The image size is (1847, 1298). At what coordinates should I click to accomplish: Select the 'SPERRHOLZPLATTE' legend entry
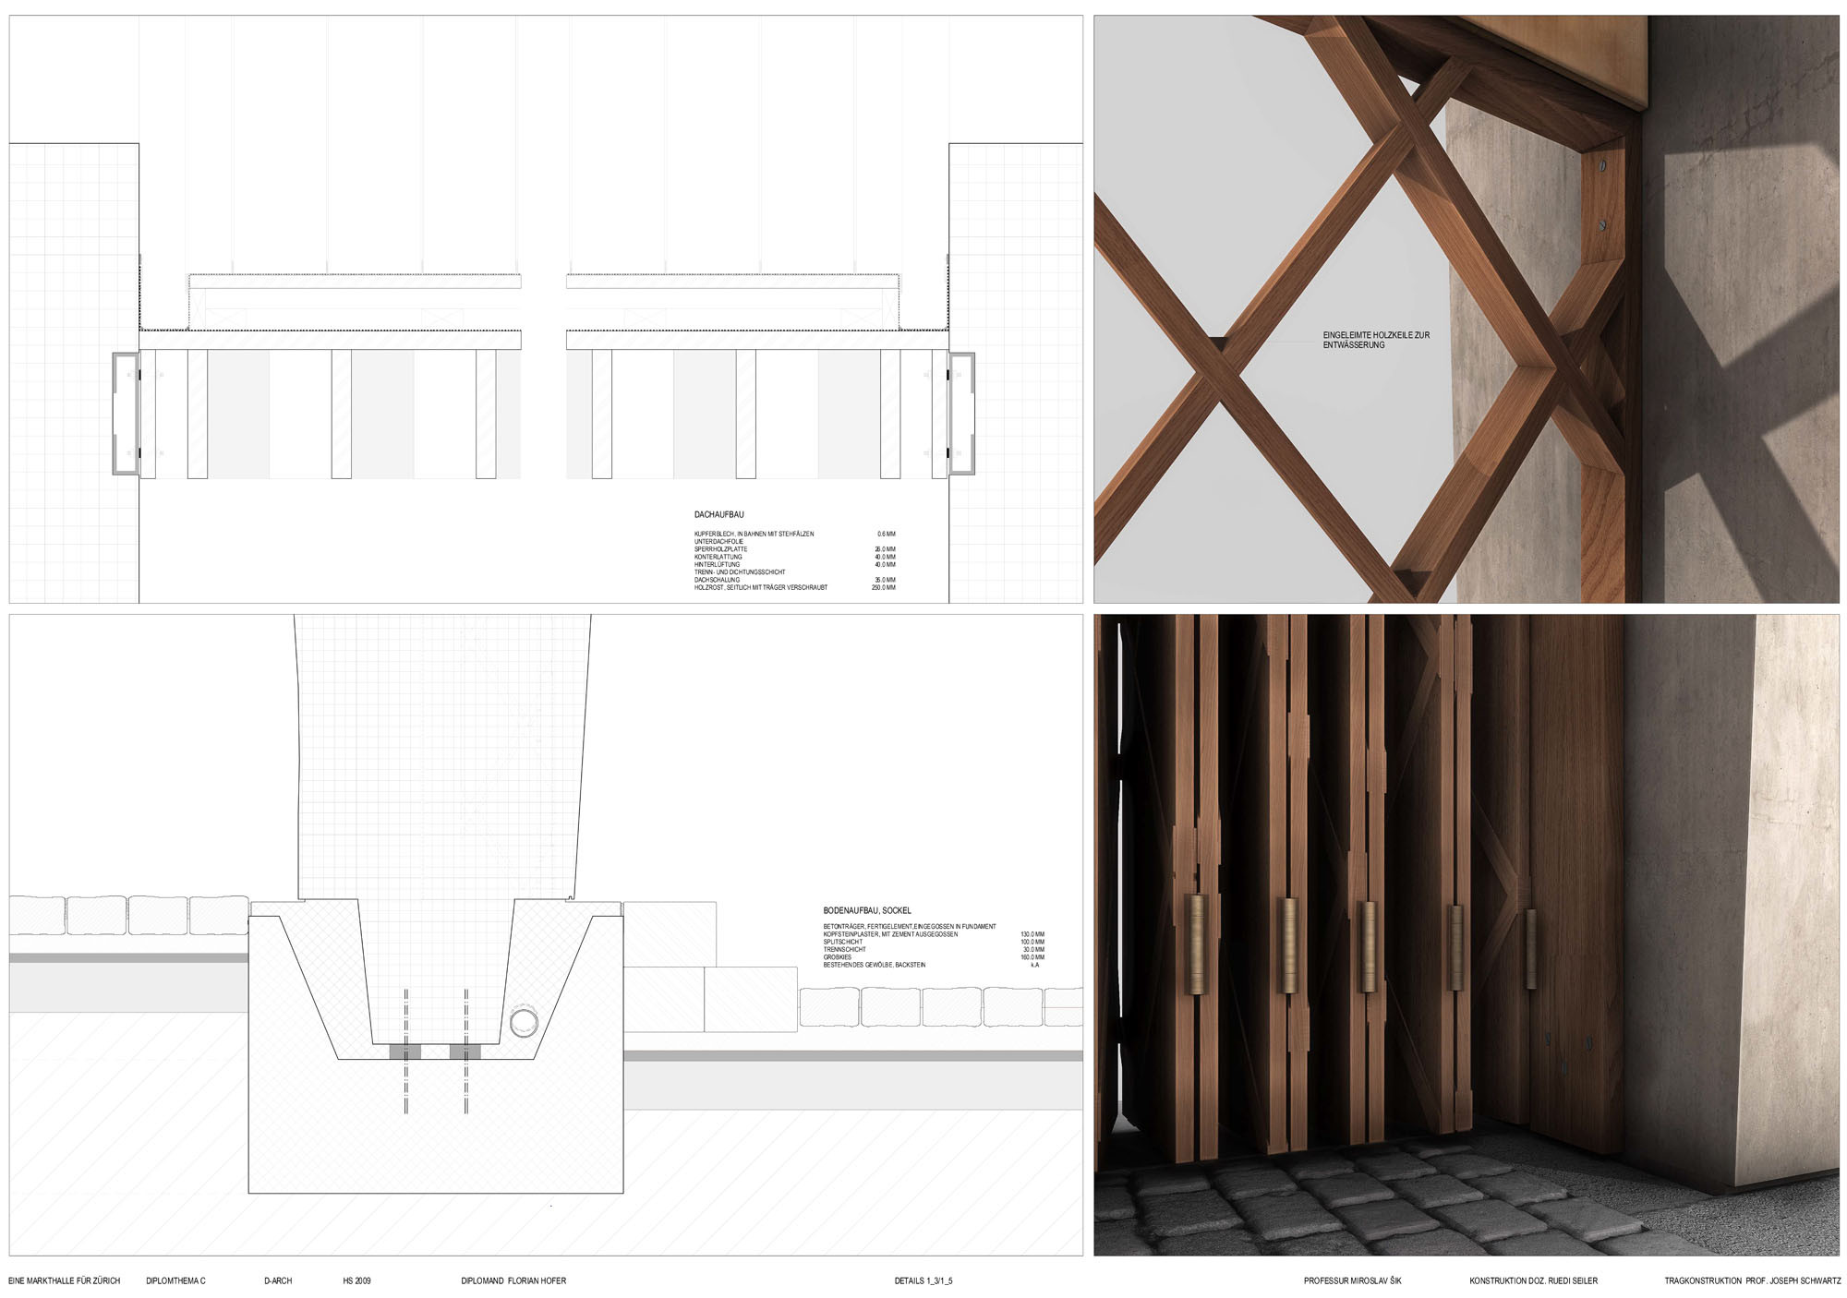(x=720, y=549)
